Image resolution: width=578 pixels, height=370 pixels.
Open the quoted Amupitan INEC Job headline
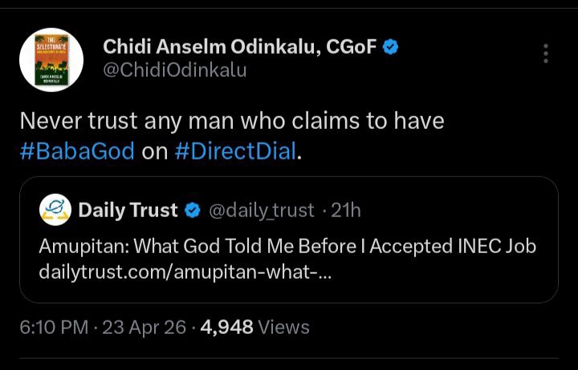click(x=287, y=246)
